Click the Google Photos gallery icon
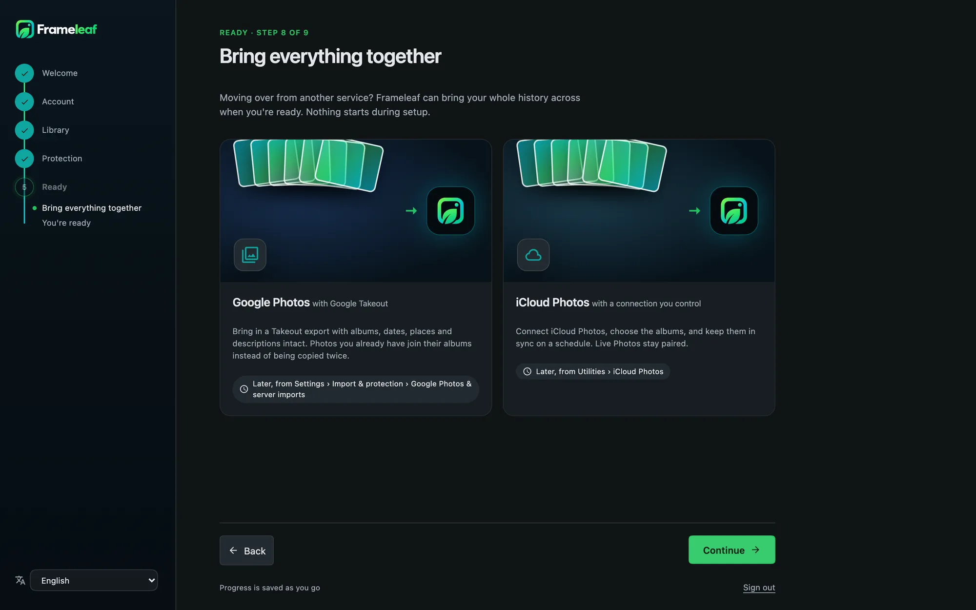 (x=250, y=255)
